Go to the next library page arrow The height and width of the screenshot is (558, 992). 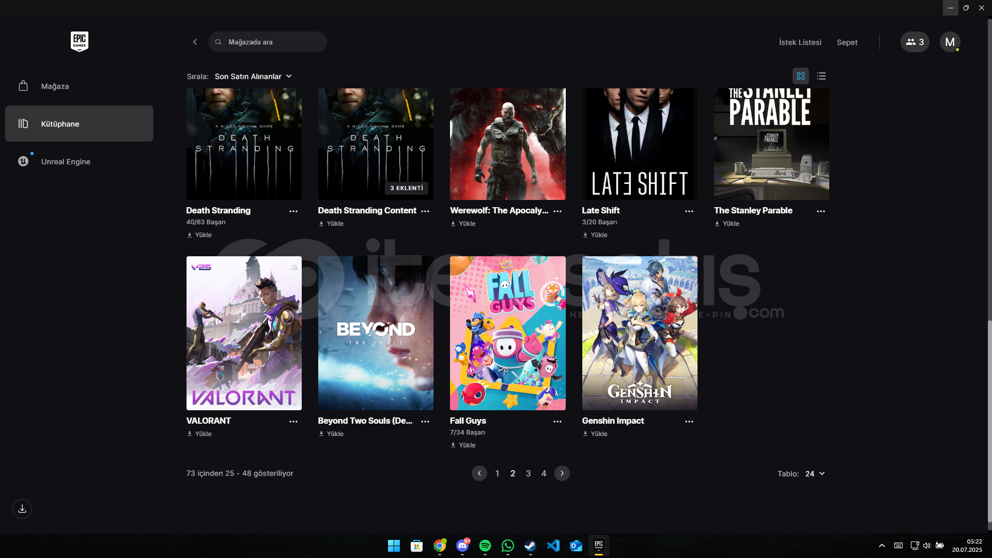click(562, 473)
